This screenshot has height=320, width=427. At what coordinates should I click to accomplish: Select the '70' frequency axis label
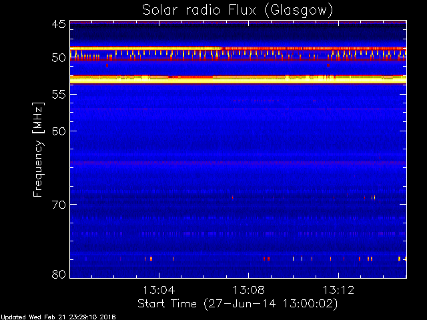click(59, 205)
